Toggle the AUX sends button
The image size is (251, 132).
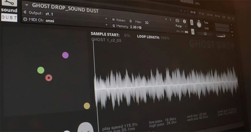(232, 32)
